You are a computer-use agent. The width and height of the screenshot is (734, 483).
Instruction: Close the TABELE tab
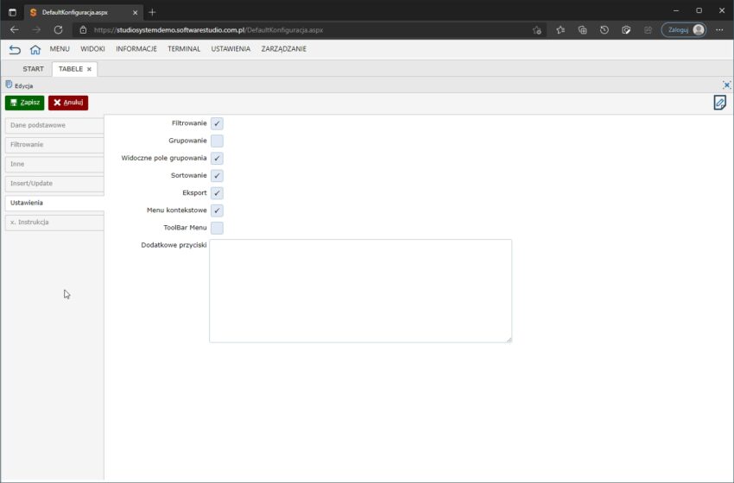pos(89,69)
